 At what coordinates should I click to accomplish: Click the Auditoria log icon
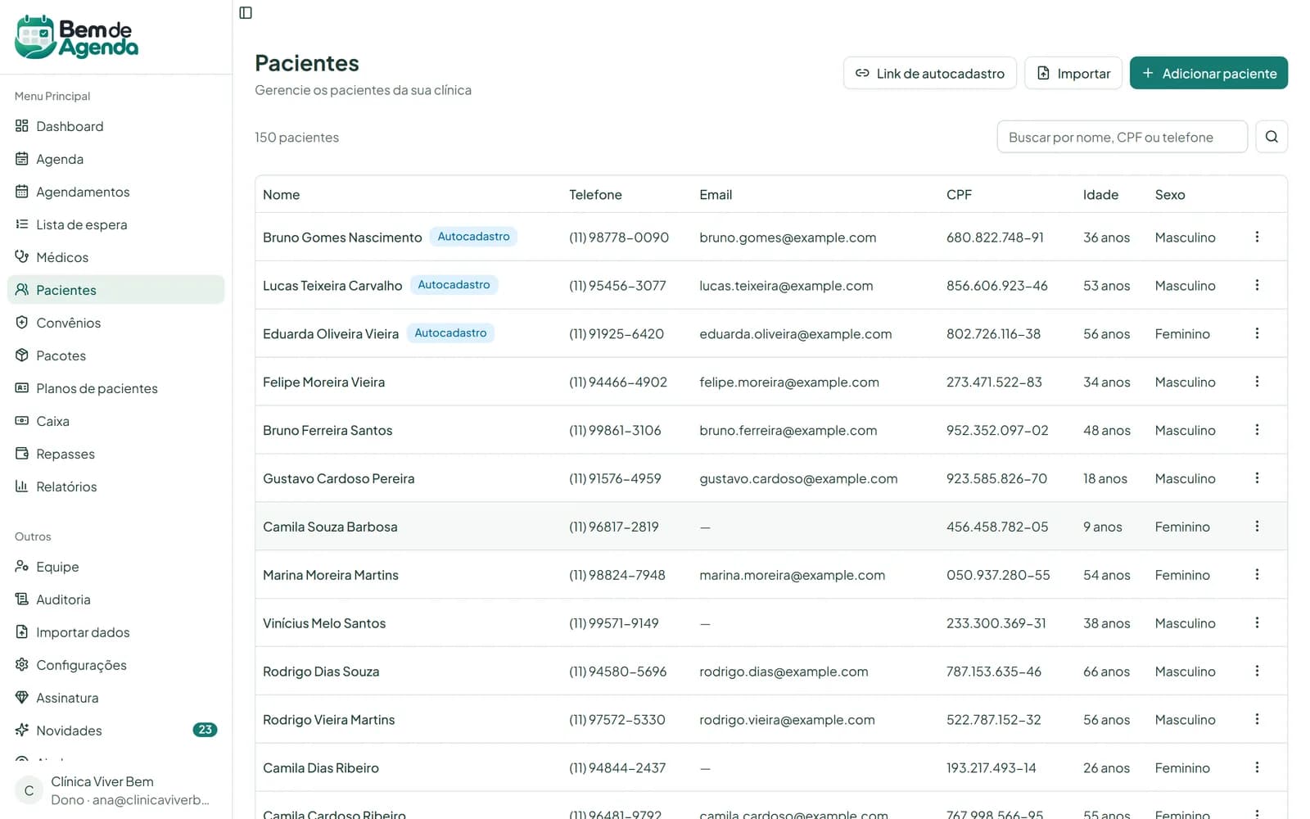pos(22,600)
